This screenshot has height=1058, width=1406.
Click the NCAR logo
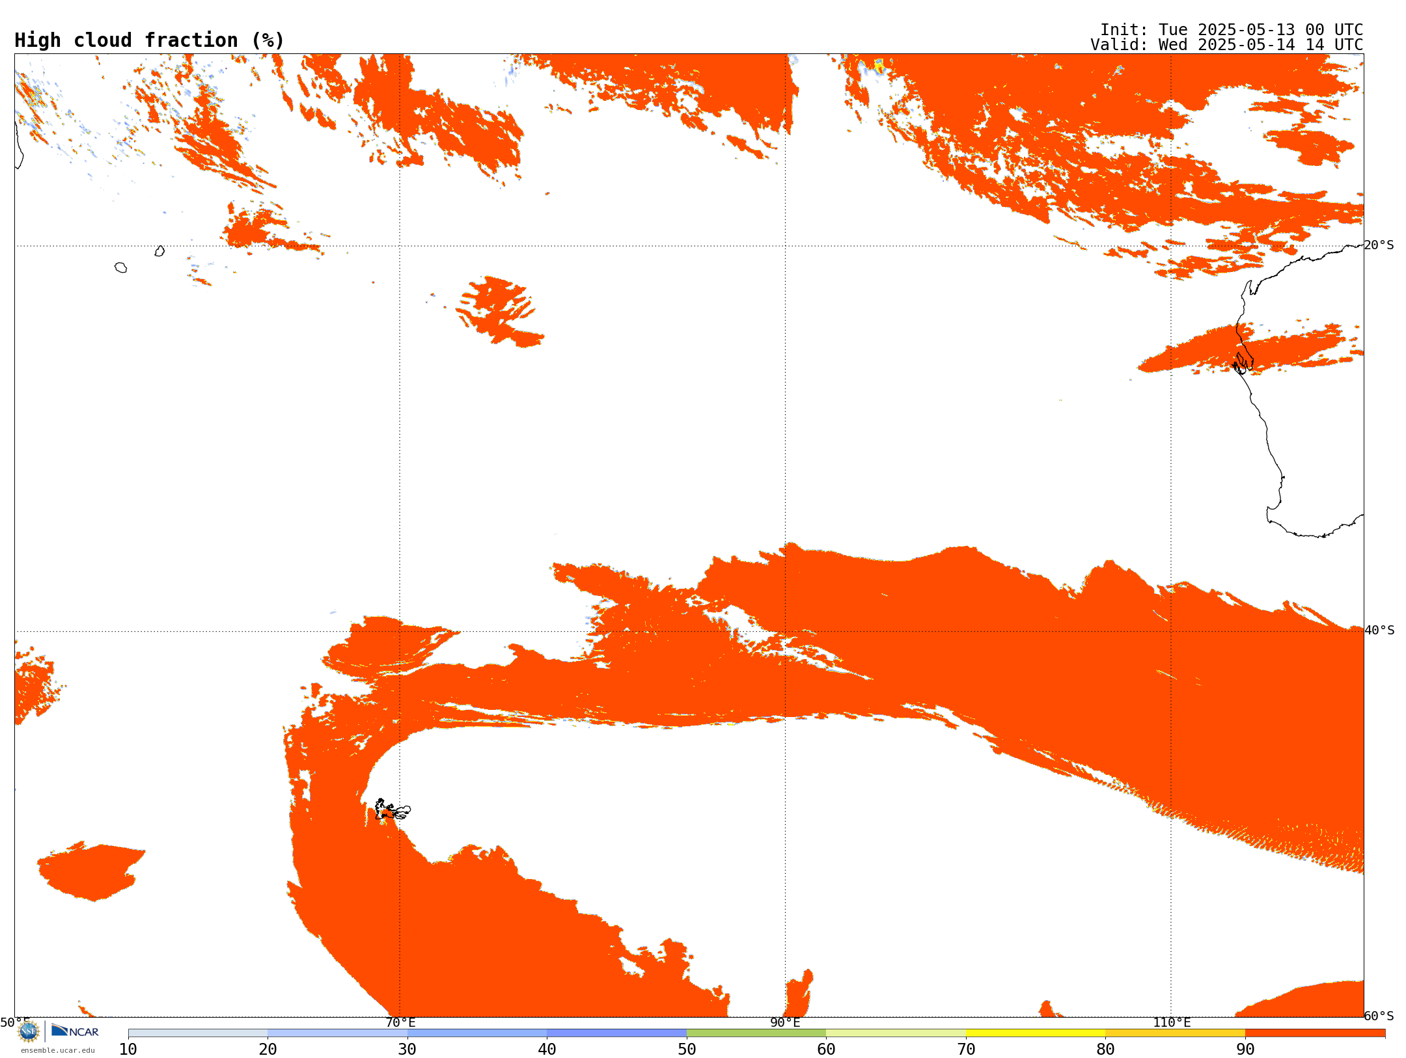pos(75,1031)
